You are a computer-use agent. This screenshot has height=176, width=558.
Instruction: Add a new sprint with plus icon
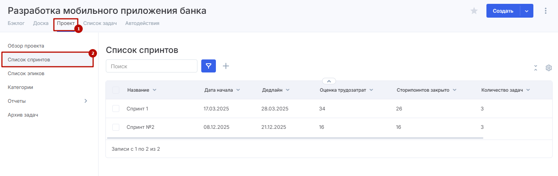(x=226, y=66)
